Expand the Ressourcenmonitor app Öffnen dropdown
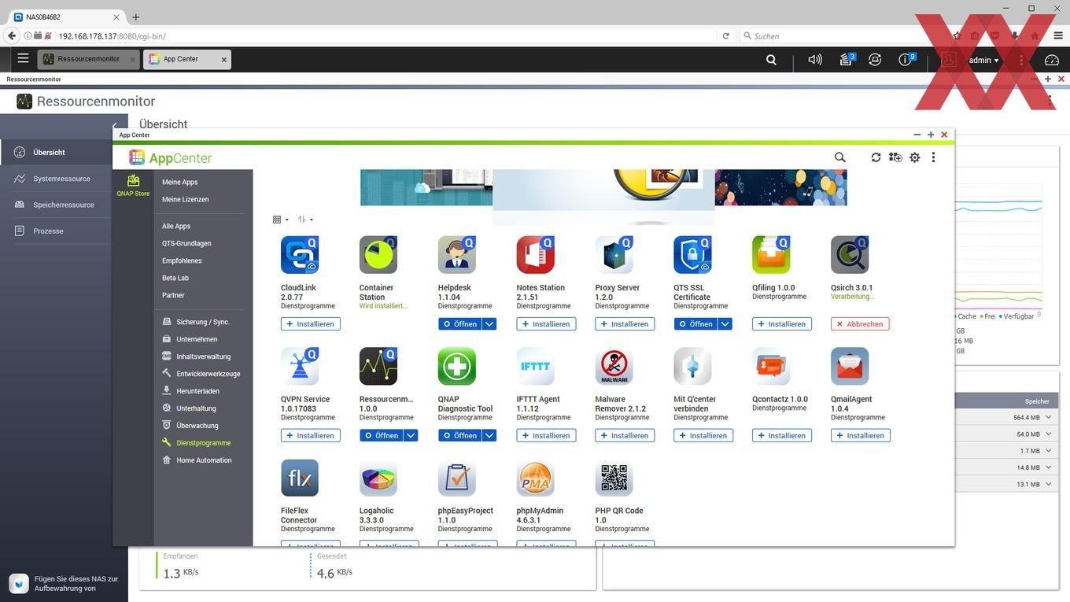 point(411,436)
